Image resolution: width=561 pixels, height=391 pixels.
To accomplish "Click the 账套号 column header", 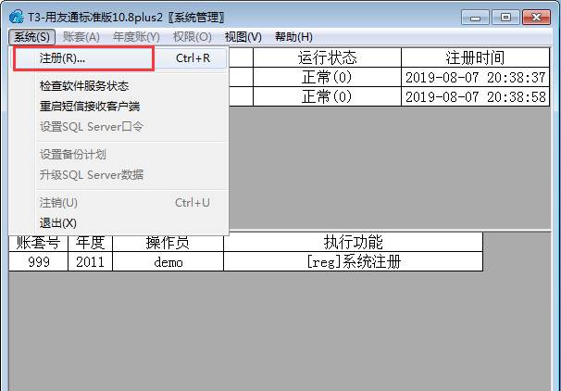I will [x=38, y=243].
